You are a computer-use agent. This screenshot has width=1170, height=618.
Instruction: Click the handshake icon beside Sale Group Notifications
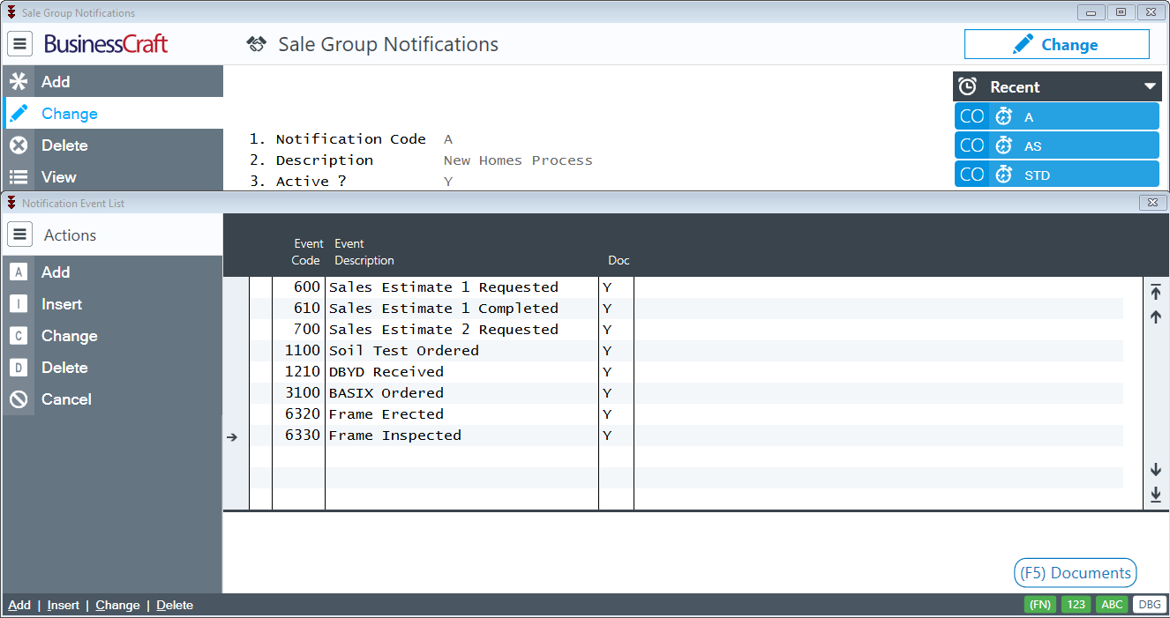pos(257,45)
